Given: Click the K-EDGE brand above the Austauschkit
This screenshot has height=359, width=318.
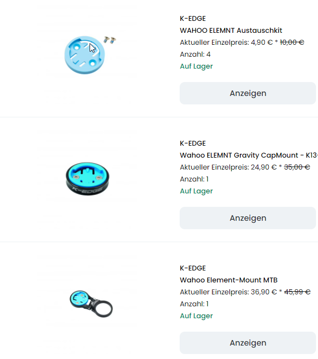Looking at the screenshot, I should (193, 18).
